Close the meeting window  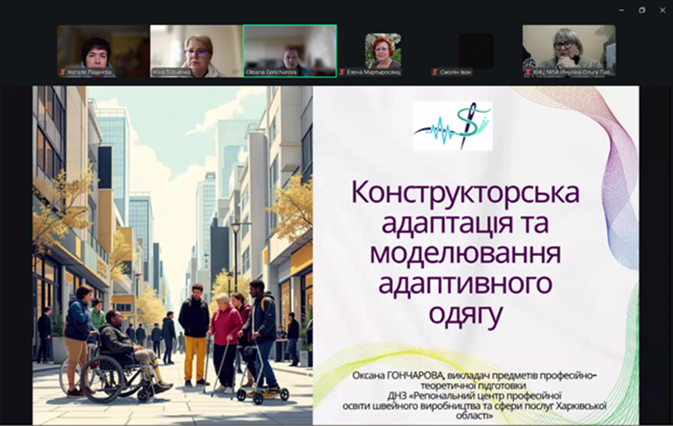[662, 10]
